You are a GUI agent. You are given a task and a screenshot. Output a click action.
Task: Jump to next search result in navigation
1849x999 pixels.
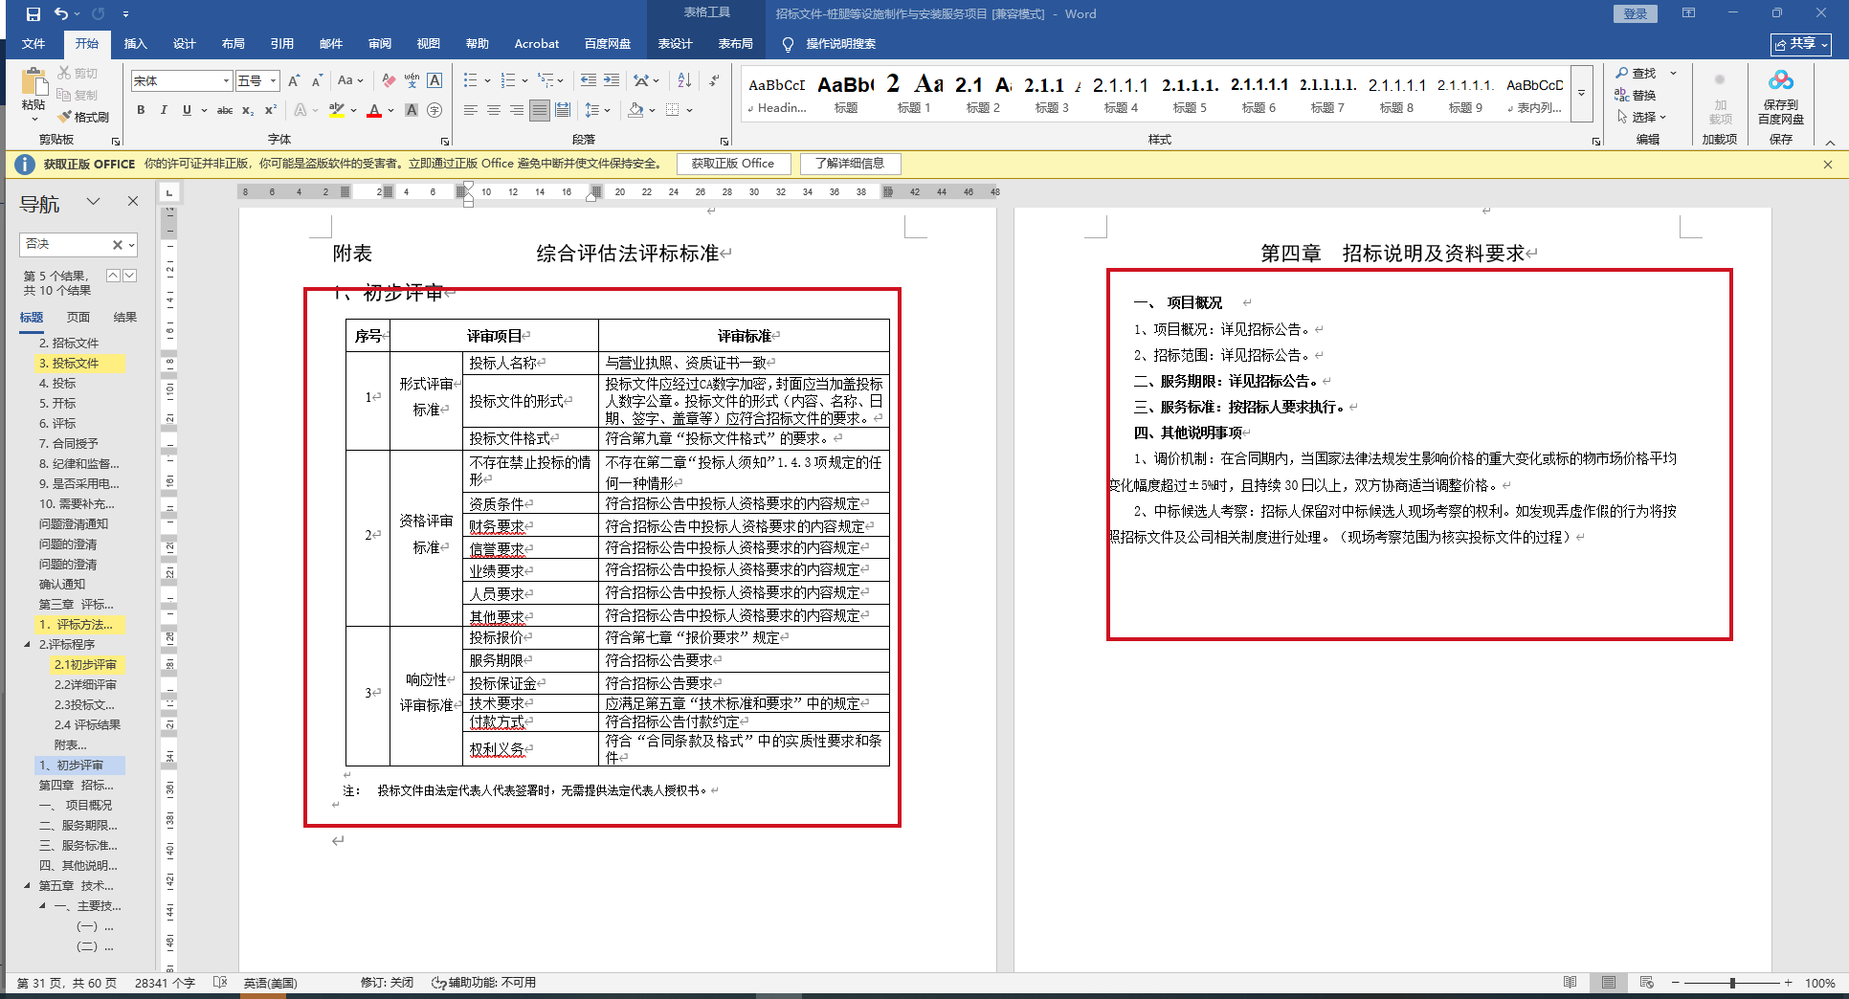coord(129,276)
